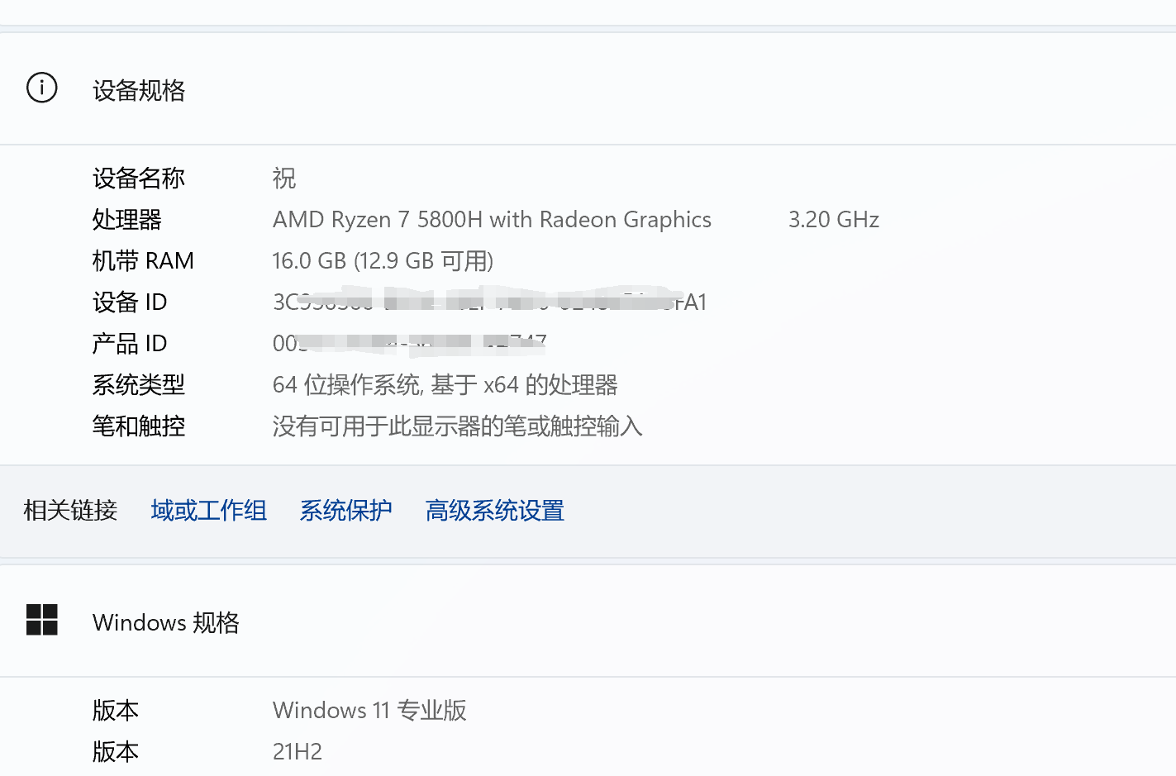Click the 机带 RAM label

(143, 261)
